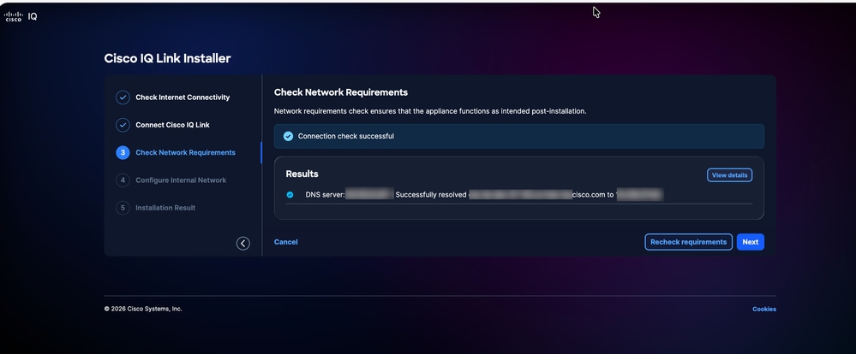Viewport: 856px width, 354px height.
Task: Click the Check Internet Connectivity checkmark icon
Action: (123, 97)
